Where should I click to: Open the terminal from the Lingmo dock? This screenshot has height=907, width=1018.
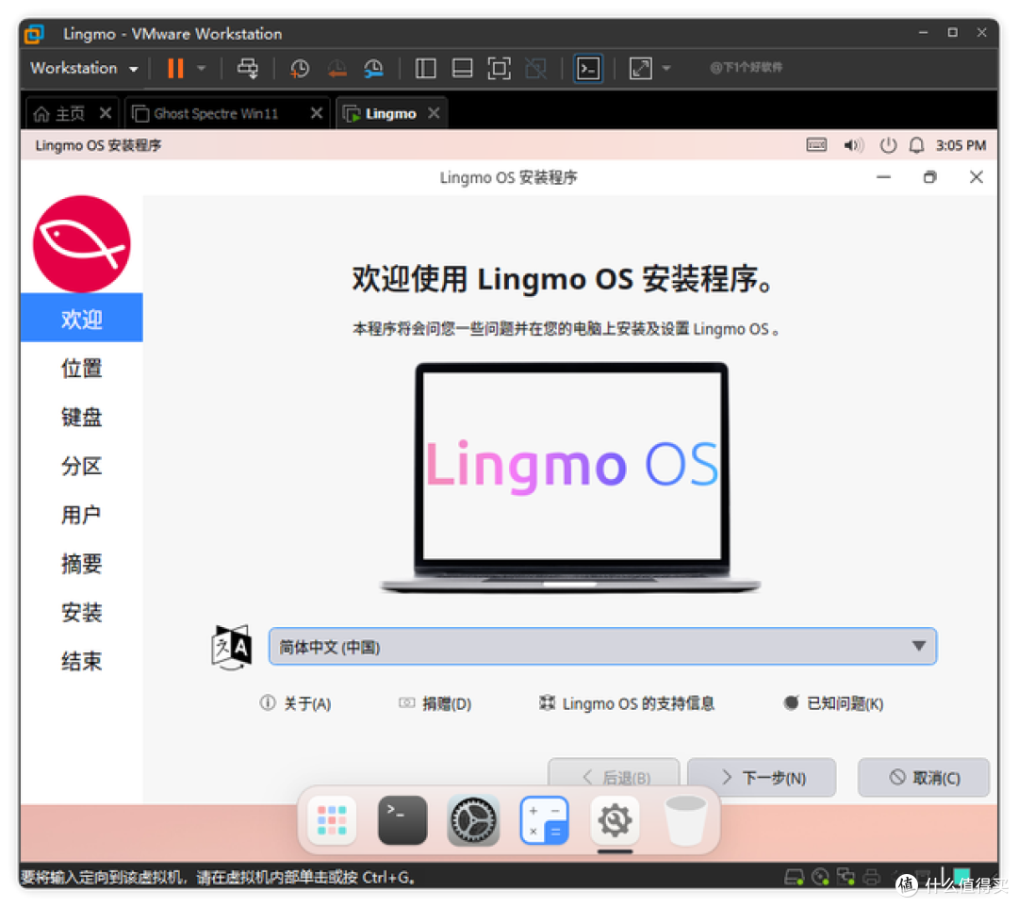pyautogui.click(x=402, y=819)
